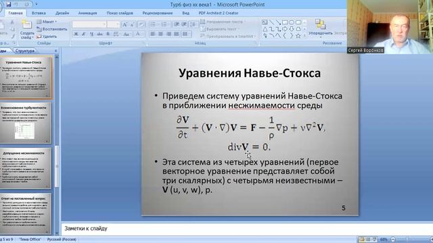Open the Рецензирование ribbon tab

coord(158,13)
